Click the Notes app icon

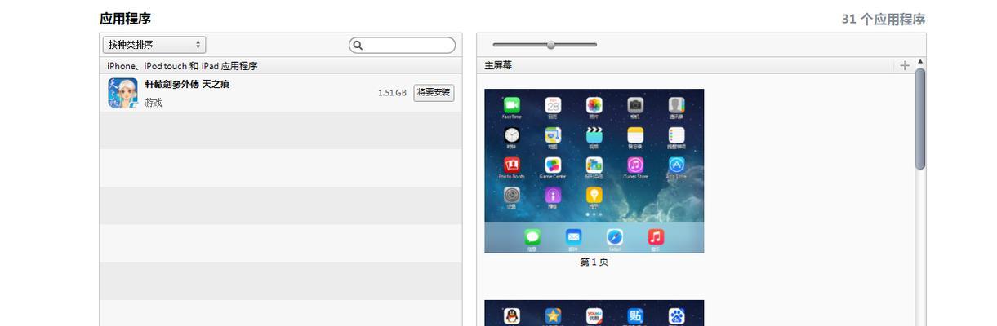635,135
